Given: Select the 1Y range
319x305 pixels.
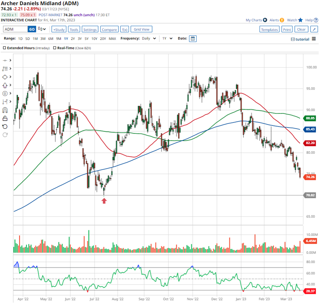Looking at the screenshot, I should [x=66, y=39].
